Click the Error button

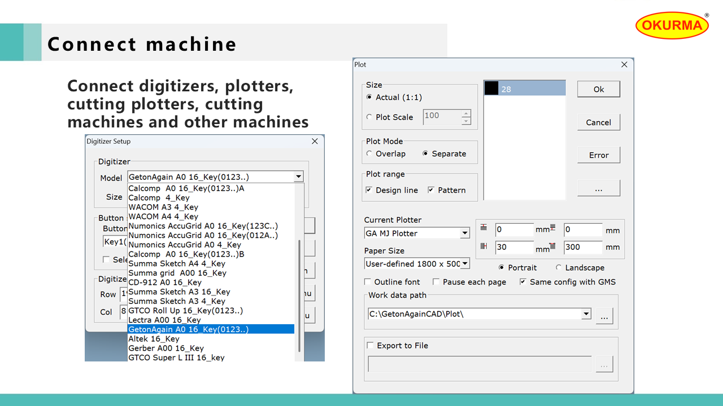(598, 155)
